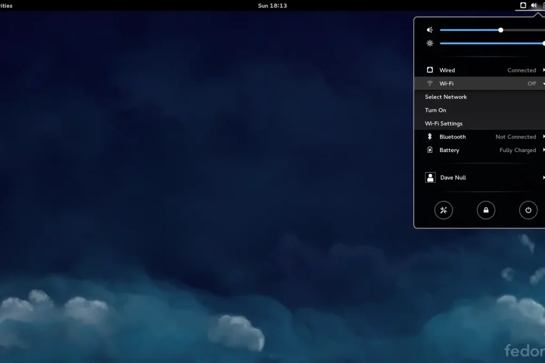Image resolution: width=545 pixels, height=363 pixels.
Task: Click the user avatar icon for Dave Null
Action: point(430,177)
